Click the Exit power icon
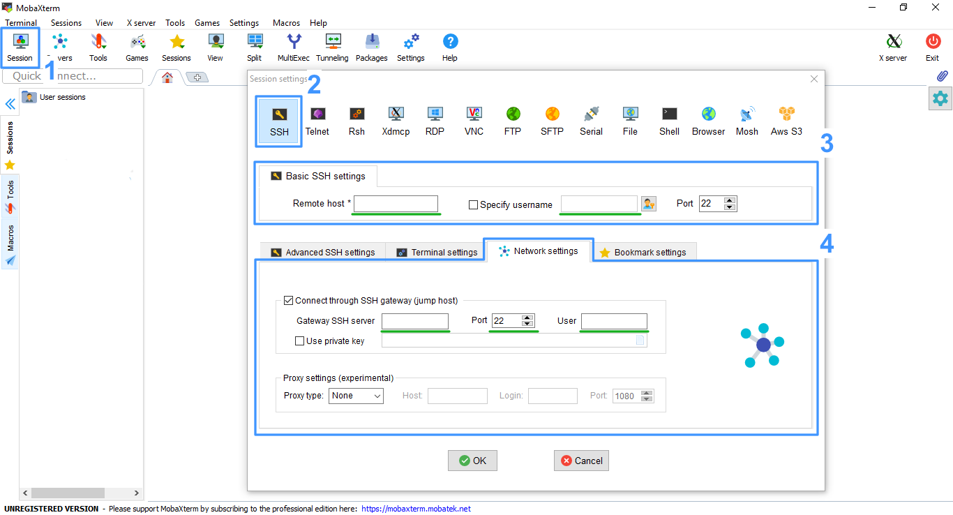Screen dimensions: 953x515 click(x=933, y=48)
